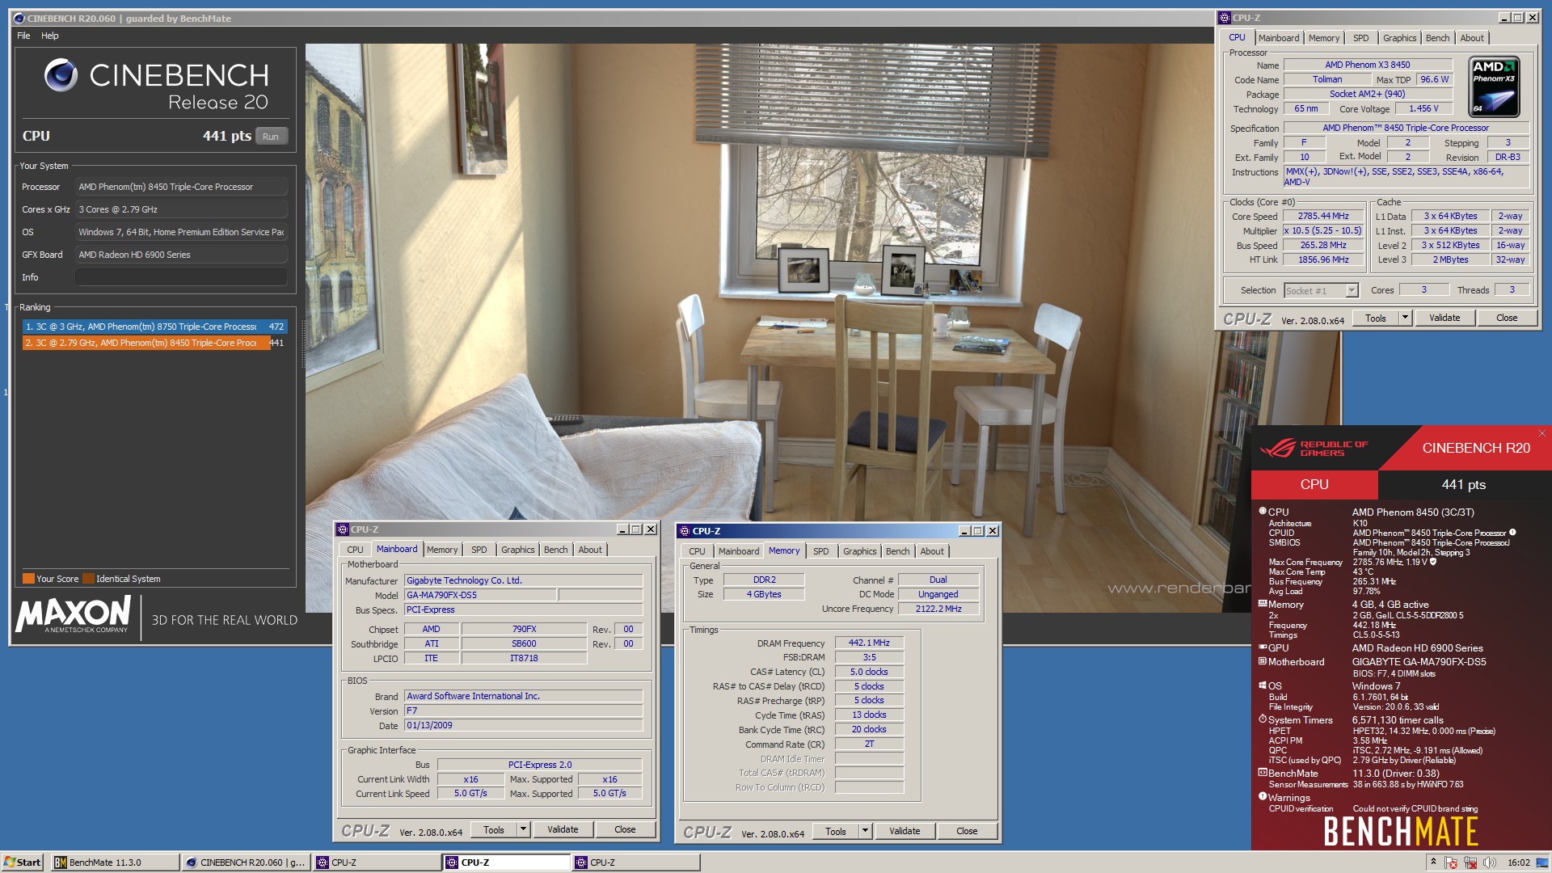Click the AMD Phenom X3 processor logo

(1495, 86)
